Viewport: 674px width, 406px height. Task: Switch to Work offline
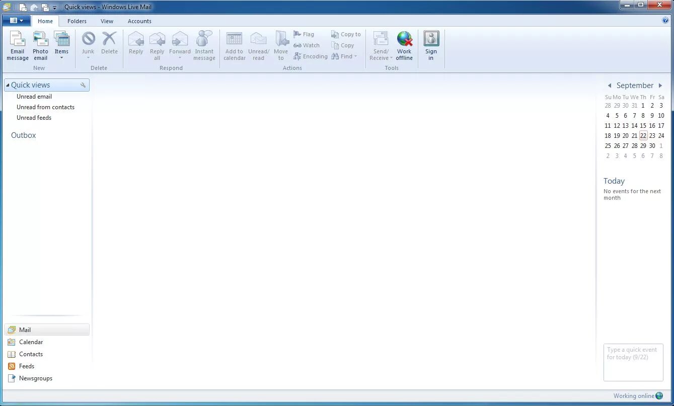click(x=404, y=46)
